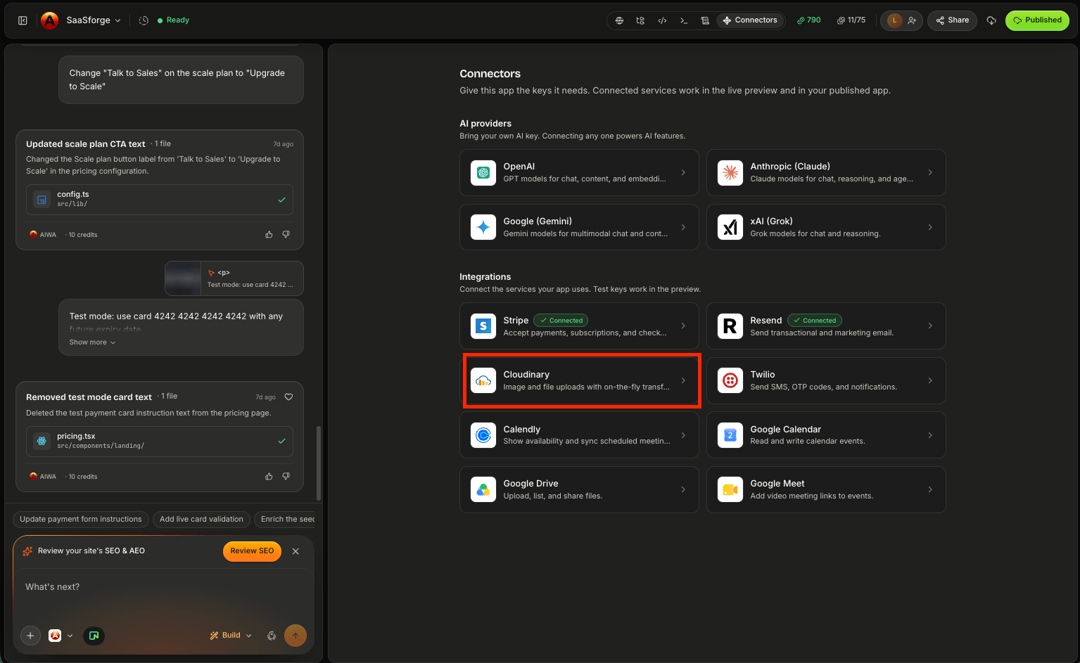
Task: Open the terminal console icon
Action: pyautogui.click(x=683, y=20)
